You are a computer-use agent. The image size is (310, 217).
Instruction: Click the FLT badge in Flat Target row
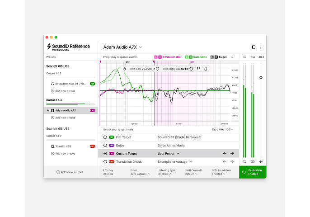[112, 137]
